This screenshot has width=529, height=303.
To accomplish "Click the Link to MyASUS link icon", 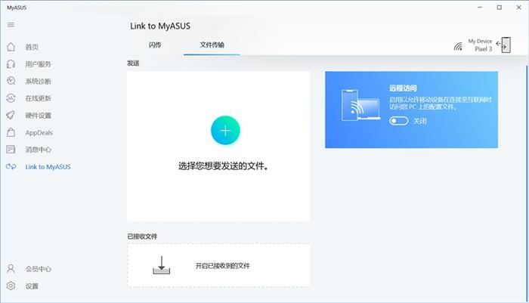I will 11,166.
